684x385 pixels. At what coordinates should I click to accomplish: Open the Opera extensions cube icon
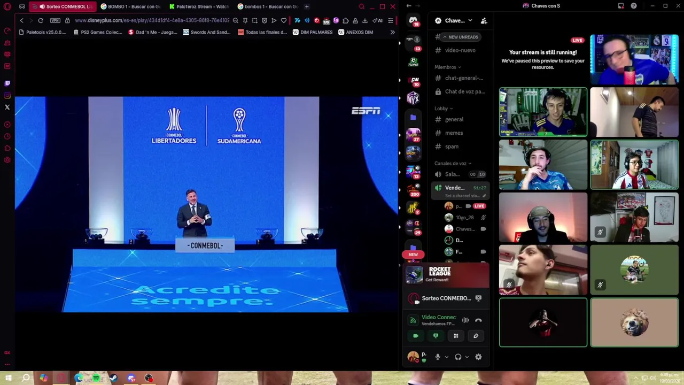345,20
